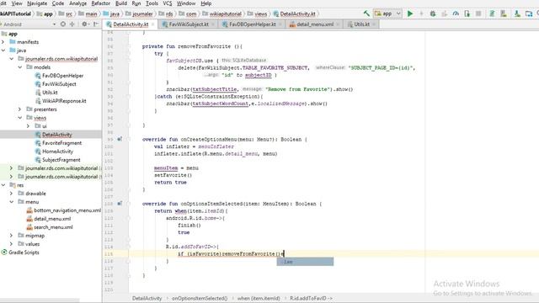539x303 pixels.
Task: Fold the onOptionsItemSelected function
Action: coord(128,204)
